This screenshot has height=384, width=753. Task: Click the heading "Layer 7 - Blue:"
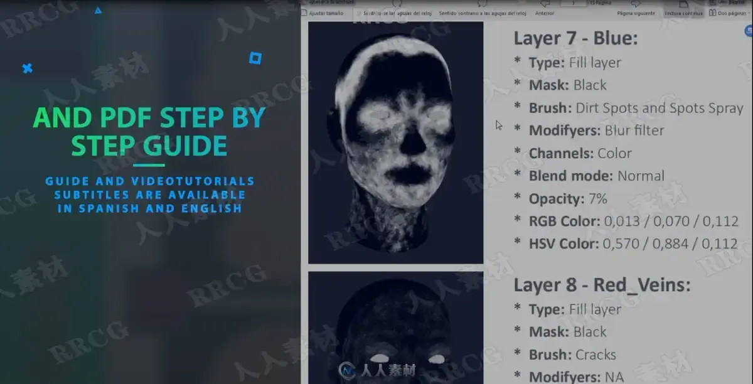click(575, 38)
